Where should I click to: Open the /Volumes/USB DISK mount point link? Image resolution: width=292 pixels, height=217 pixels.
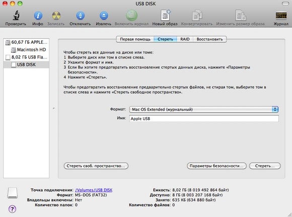point(94,190)
